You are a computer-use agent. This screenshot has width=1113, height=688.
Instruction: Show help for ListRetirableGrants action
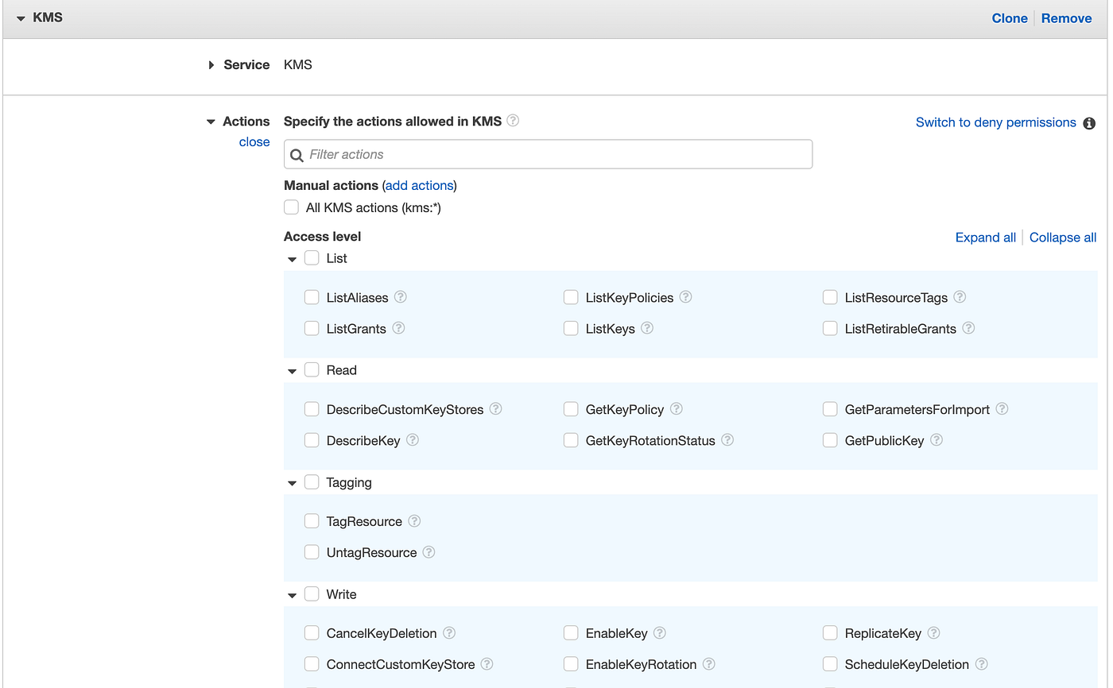[968, 328]
